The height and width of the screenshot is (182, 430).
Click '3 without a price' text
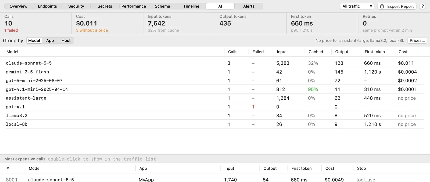click(92, 30)
